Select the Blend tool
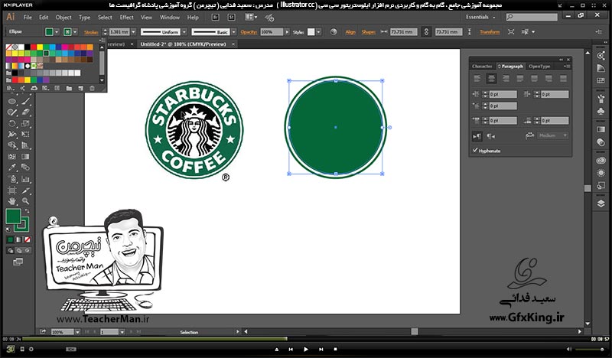Viewport: 612px width, 358px height. point(26,168)
